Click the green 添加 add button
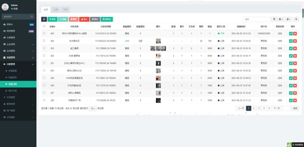This screenshot has height=147, width=304. pyautogui.click(x=52, y=19)
